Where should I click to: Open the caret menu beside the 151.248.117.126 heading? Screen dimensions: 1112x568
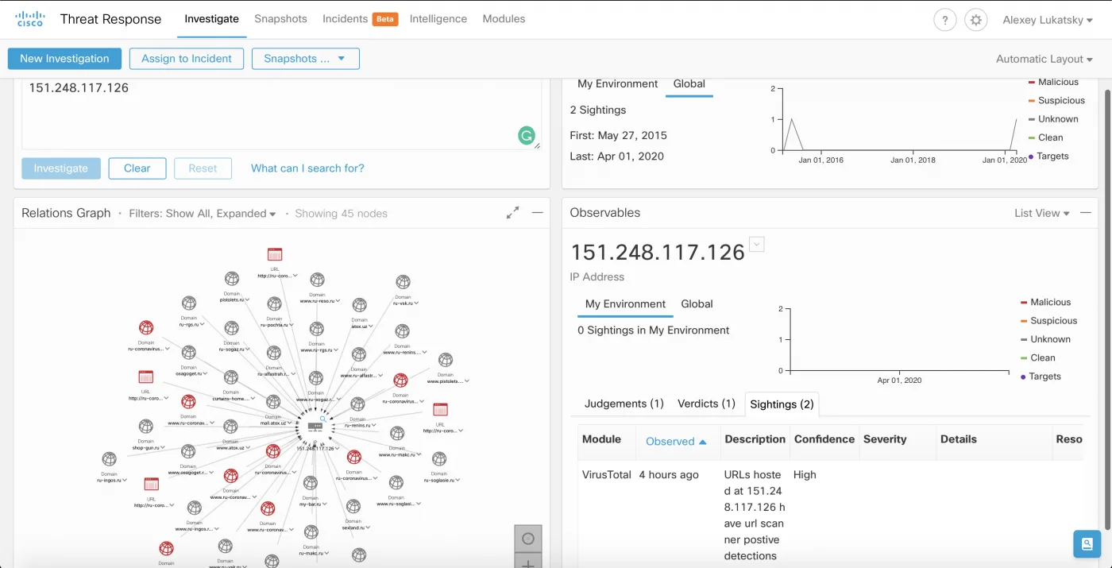click(x=757, y=245)
